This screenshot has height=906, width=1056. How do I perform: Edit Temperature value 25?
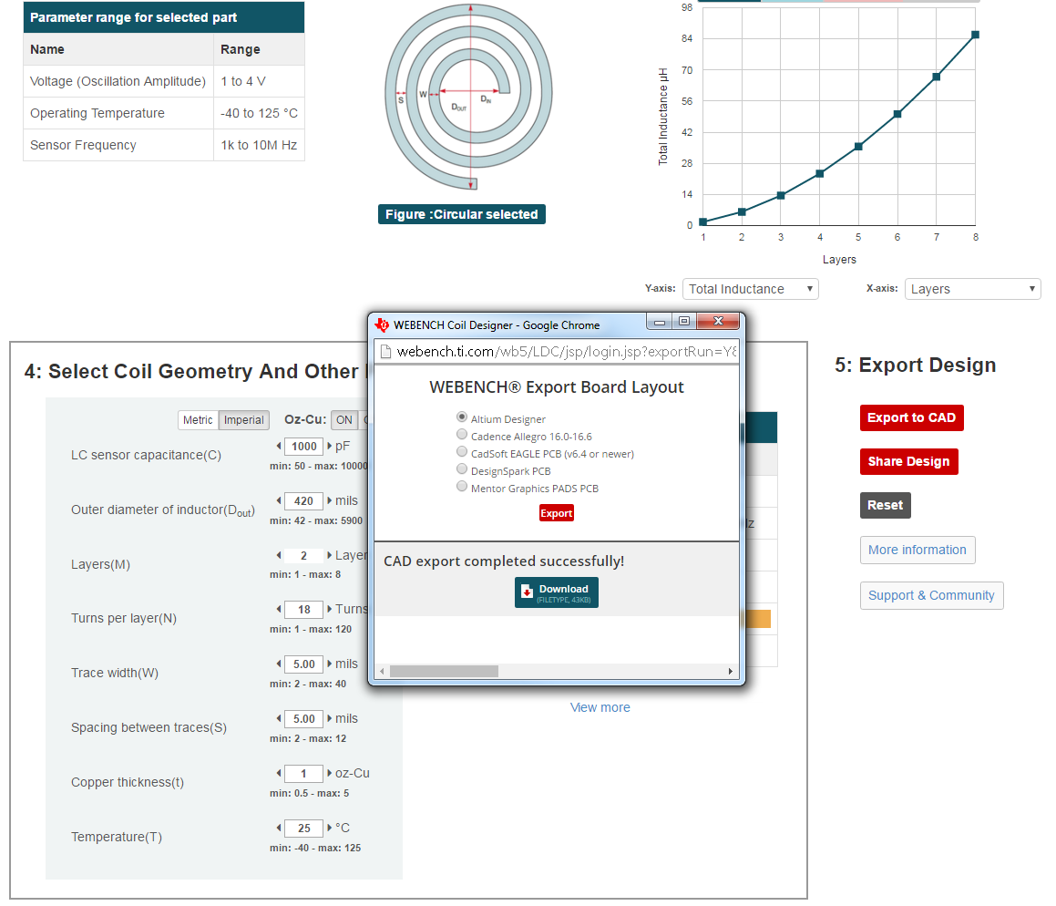click(x=303, y=828)
